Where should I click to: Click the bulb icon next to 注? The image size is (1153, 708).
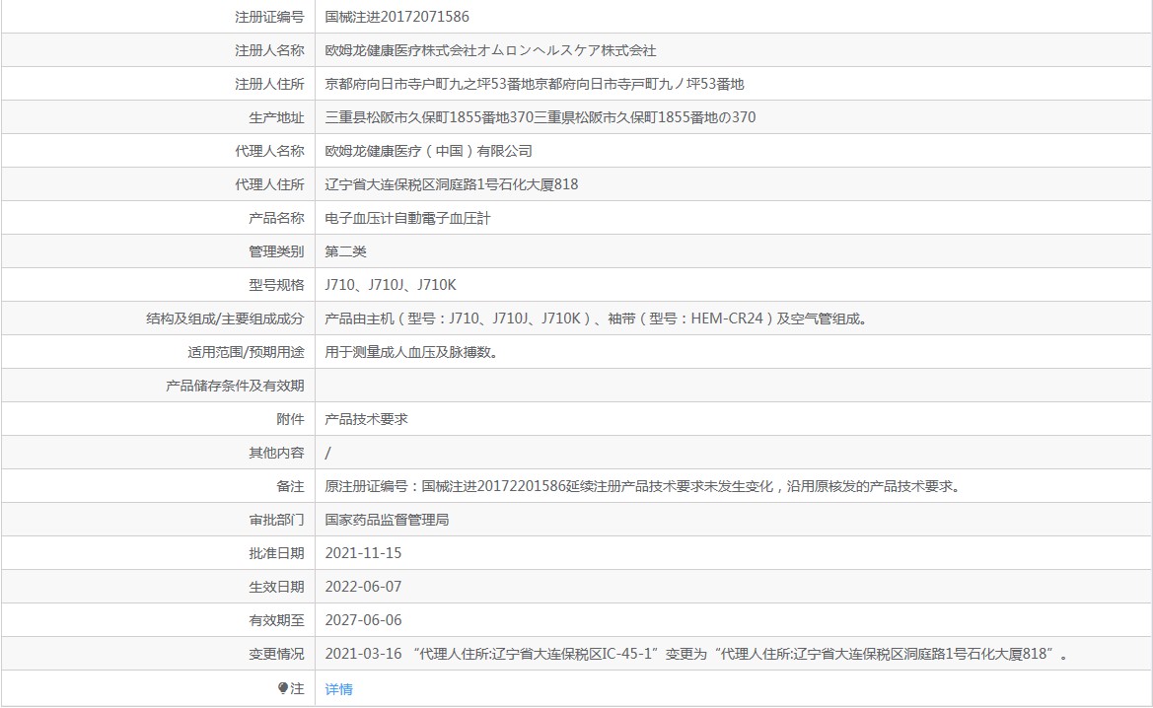(x=283, y=688)
